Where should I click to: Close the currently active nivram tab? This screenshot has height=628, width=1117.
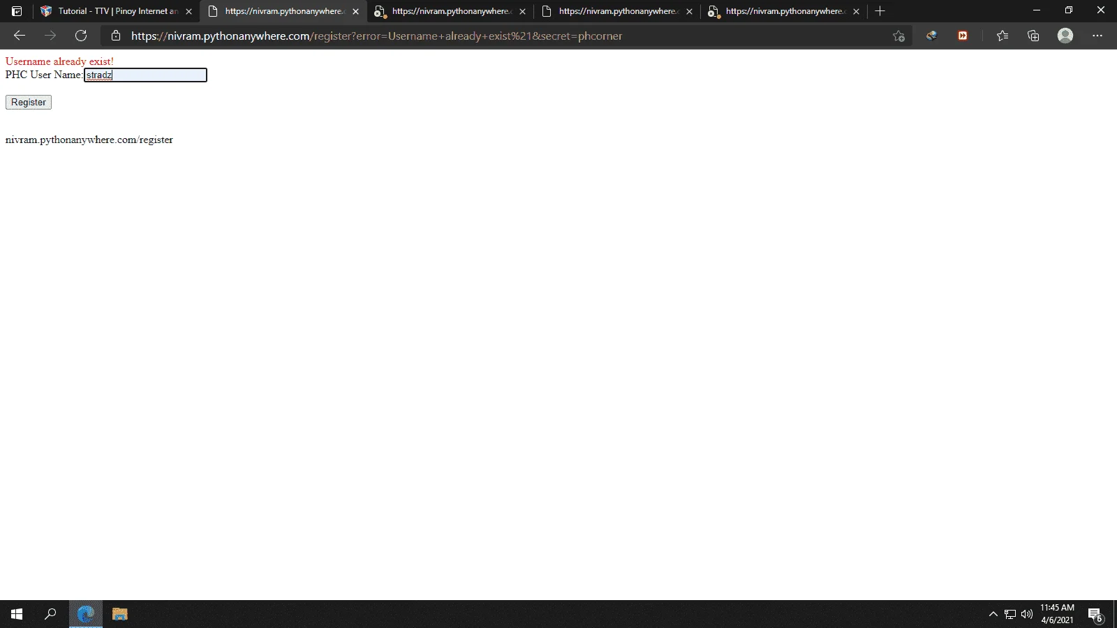355,11
